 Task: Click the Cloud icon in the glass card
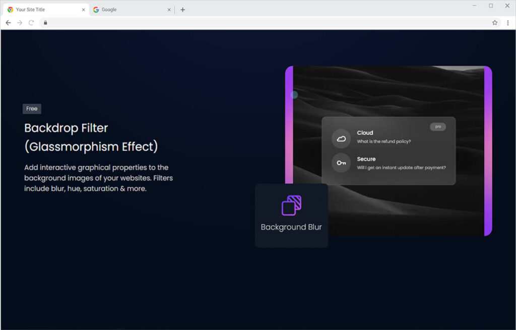coord(341,139)
